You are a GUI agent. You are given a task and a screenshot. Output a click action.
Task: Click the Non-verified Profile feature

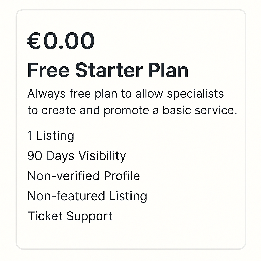[x=84, y=176]
